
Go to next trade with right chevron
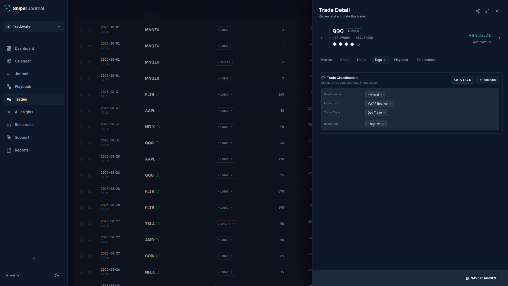499,38
